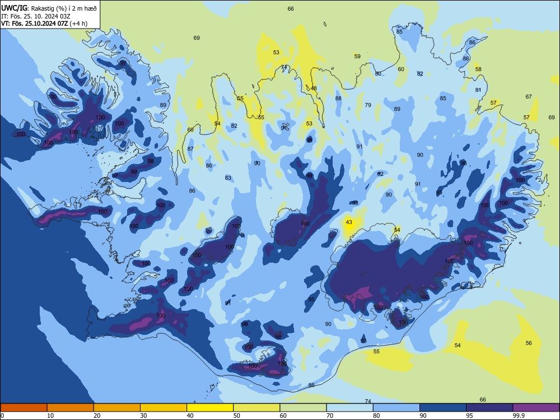The width and height of the screenshot is (560, 420).
Task: Pick the purple above-99.9% legend swatch
Action: pos(536,408)
